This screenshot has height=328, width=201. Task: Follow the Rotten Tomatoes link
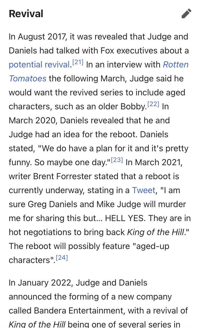tap(99, 72)
